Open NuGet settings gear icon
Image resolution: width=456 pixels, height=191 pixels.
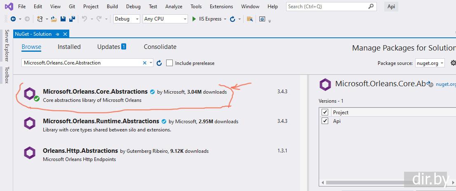coord(453,63)
